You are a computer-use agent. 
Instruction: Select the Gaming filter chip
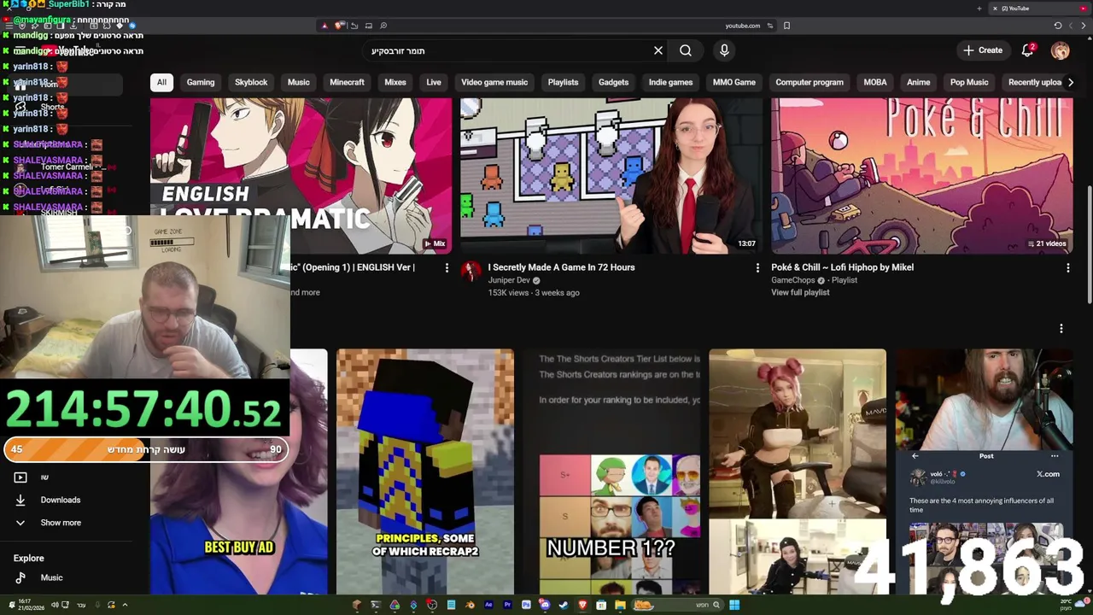[x=201, y=82]
